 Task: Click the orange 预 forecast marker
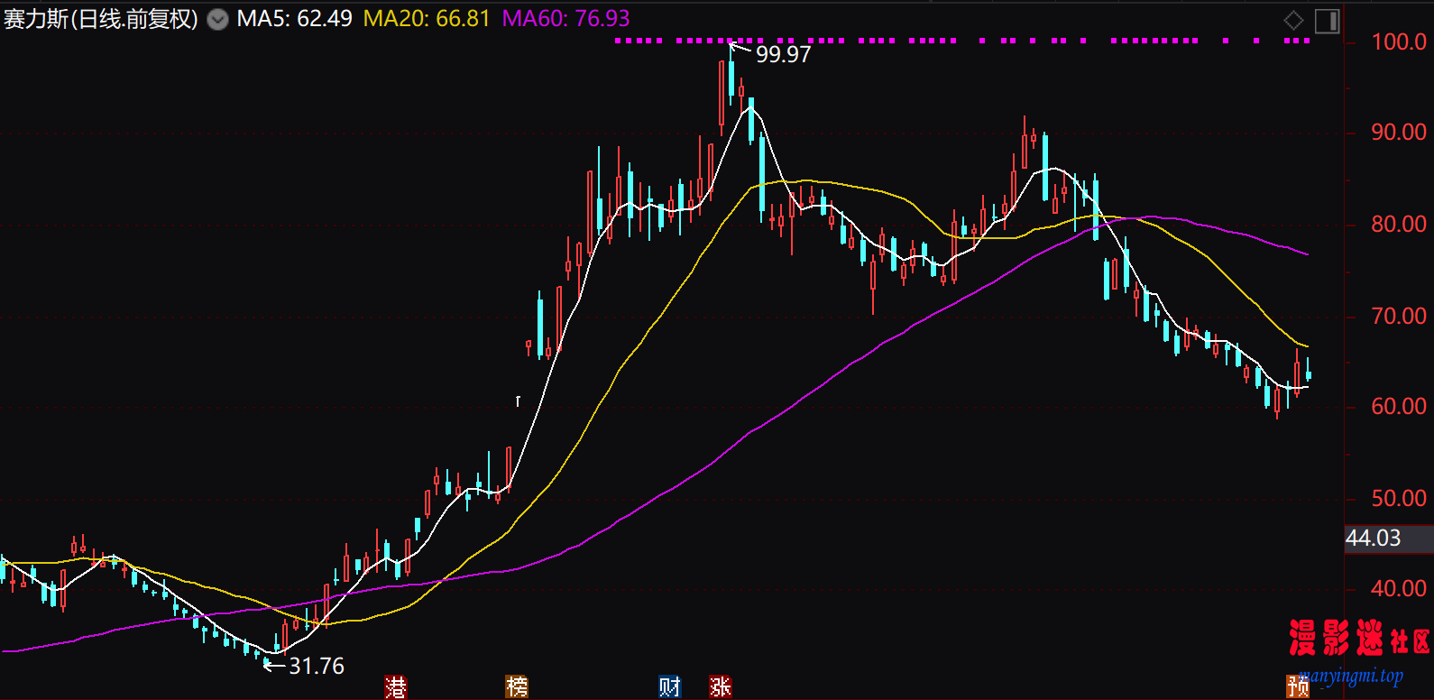[x=1298, y=686]
